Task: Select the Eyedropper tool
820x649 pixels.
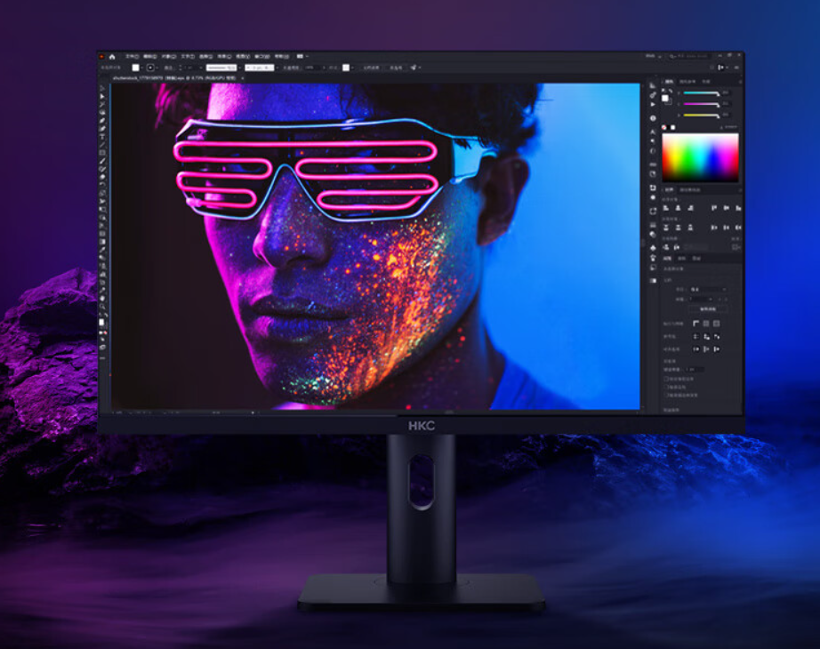Action: [x=102, y=250]
